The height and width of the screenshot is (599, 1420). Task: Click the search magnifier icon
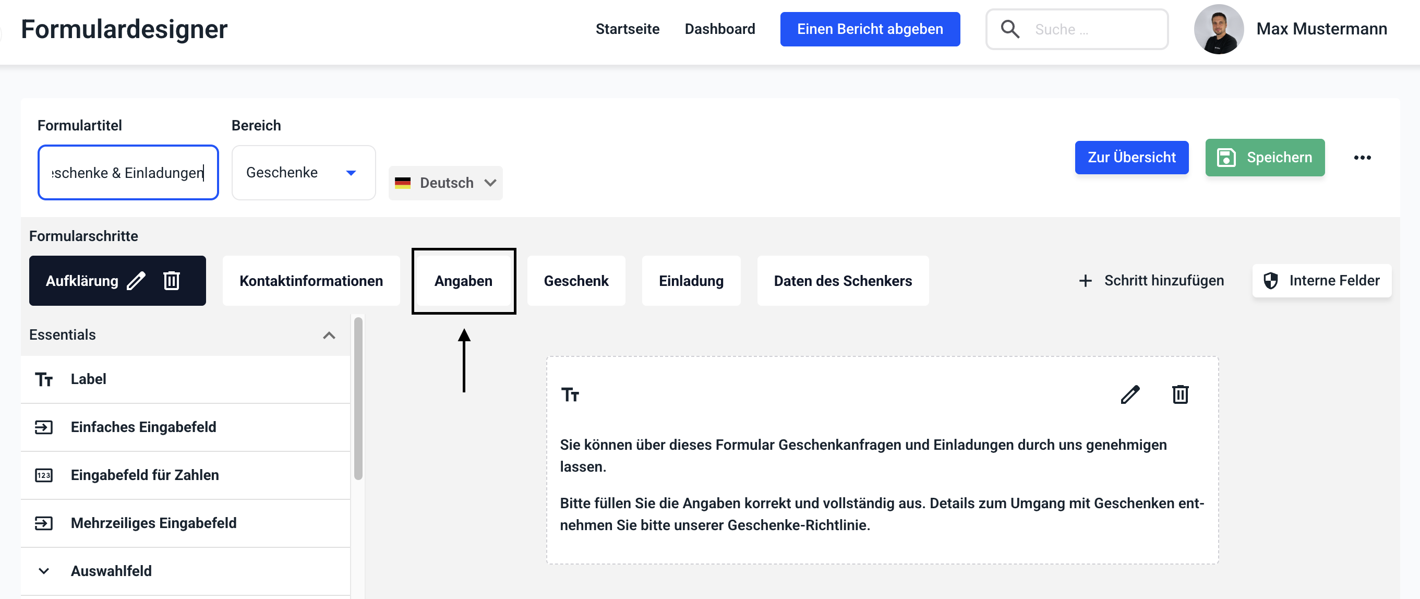tap(1009, 29)
